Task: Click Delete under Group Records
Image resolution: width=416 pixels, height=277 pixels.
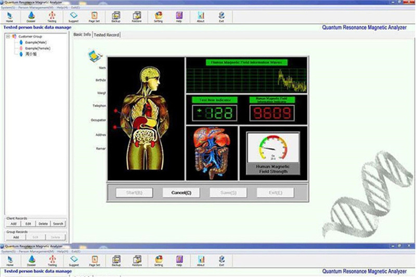Action: [x=55, y=237]
